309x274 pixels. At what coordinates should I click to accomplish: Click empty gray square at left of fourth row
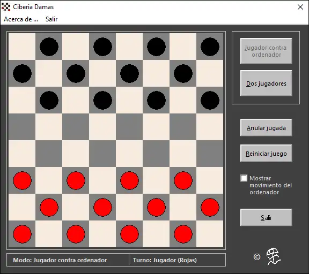[x=22, y=127]
